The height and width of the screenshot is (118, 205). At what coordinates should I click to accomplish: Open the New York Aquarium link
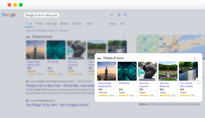click(144, 85)
